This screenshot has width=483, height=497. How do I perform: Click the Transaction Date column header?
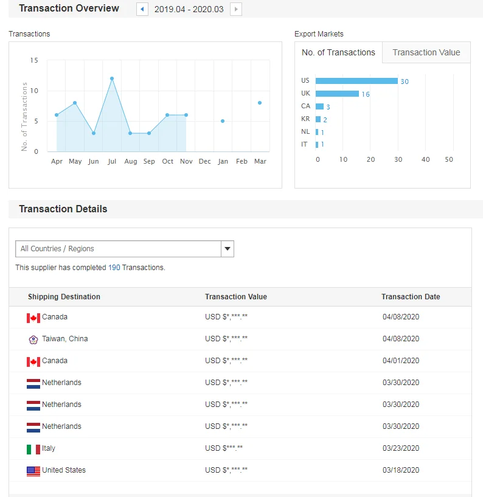[411, 297]
